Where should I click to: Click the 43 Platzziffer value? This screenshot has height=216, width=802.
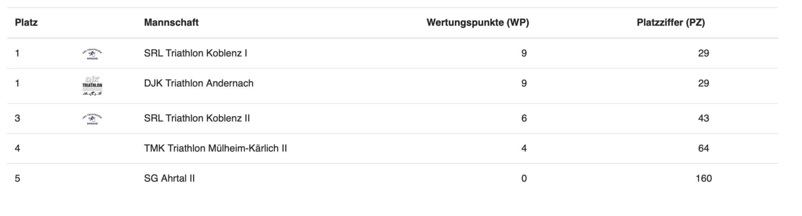click(704, 118)
